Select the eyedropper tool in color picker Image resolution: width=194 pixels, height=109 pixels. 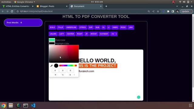coord(52,66)
